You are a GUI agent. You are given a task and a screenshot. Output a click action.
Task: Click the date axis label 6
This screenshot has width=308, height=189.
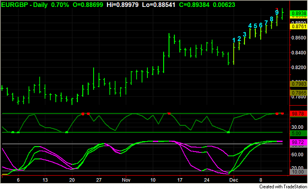[x=18, y=180]
